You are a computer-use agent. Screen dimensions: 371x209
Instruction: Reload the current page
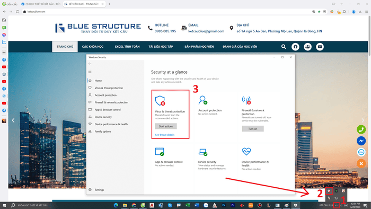coord(17,12)
